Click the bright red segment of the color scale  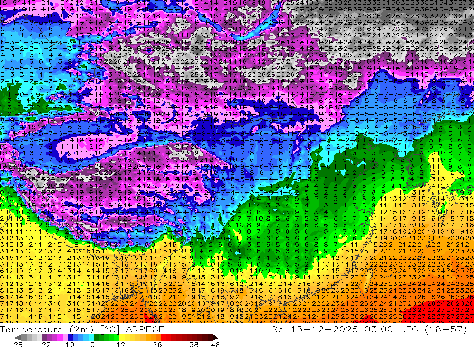pos(164,338)
